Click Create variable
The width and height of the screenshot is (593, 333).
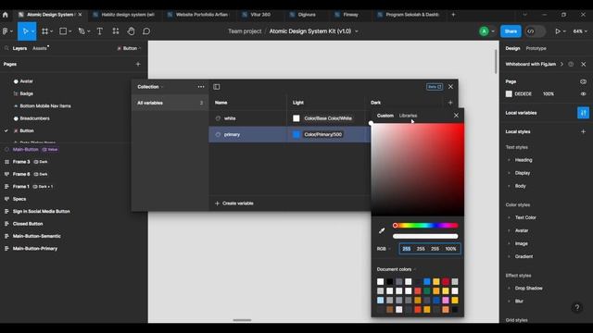[234, 203]
